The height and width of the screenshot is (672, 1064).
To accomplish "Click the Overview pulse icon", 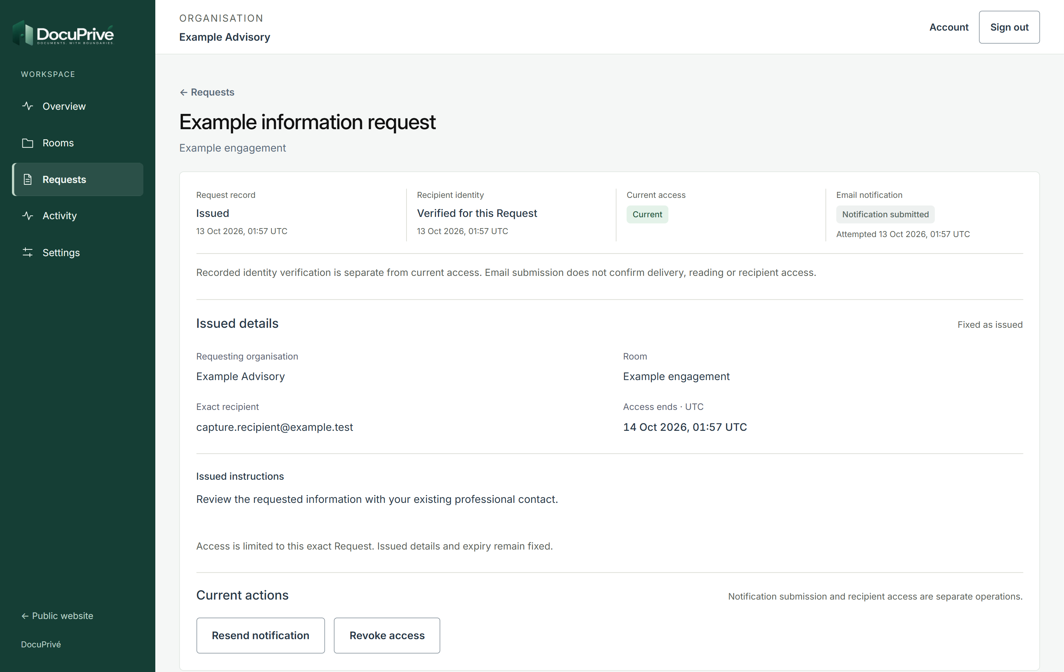I will [x=27, y=106].
